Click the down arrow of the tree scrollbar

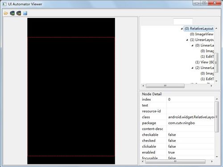tap(216, 81)
